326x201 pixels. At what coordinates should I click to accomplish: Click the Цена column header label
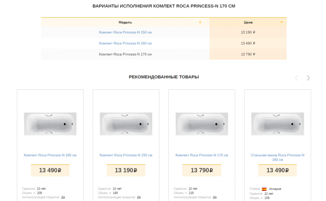248,22
